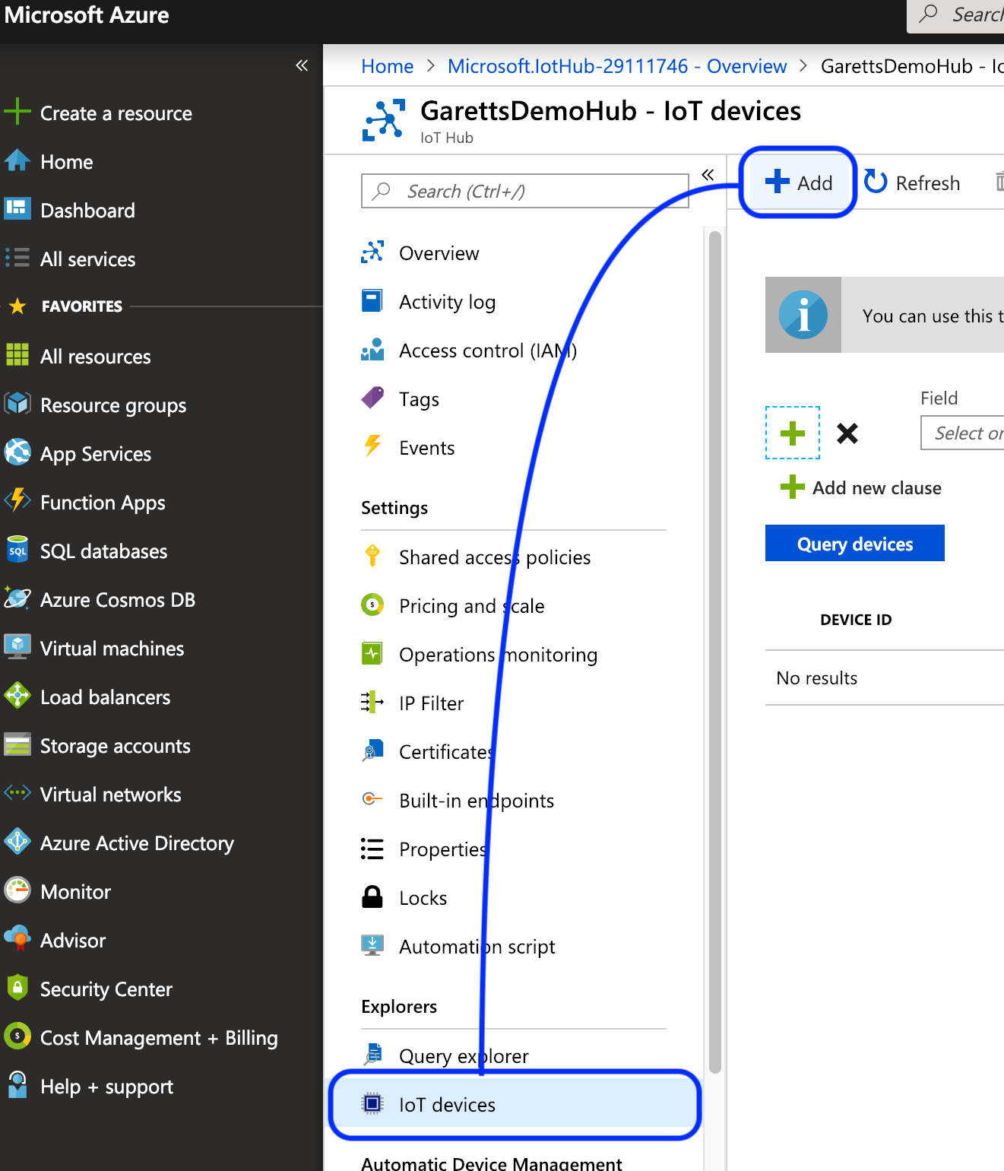Click Add new clause
The image size is (1004, 1171).
861,487
